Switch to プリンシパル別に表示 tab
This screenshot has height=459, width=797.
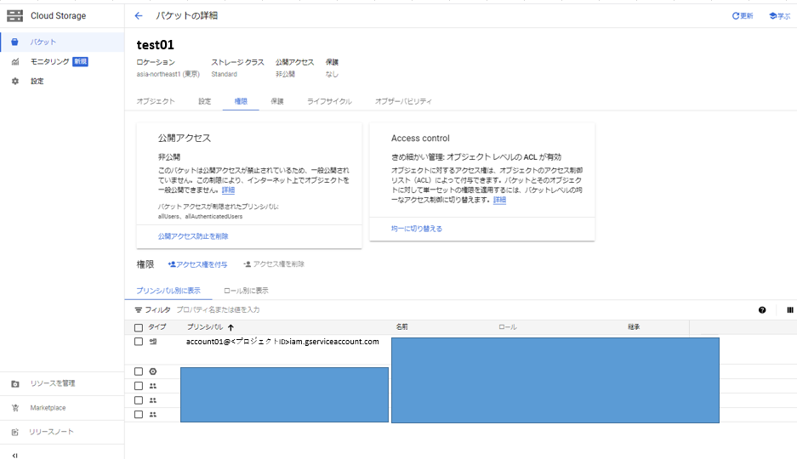click(x=168, y=291)
